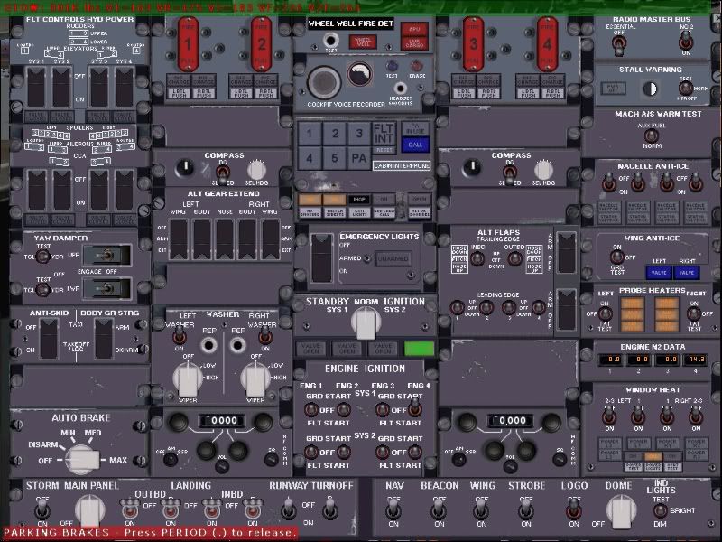Toggle the emergency lights switch

click(322, 257)
